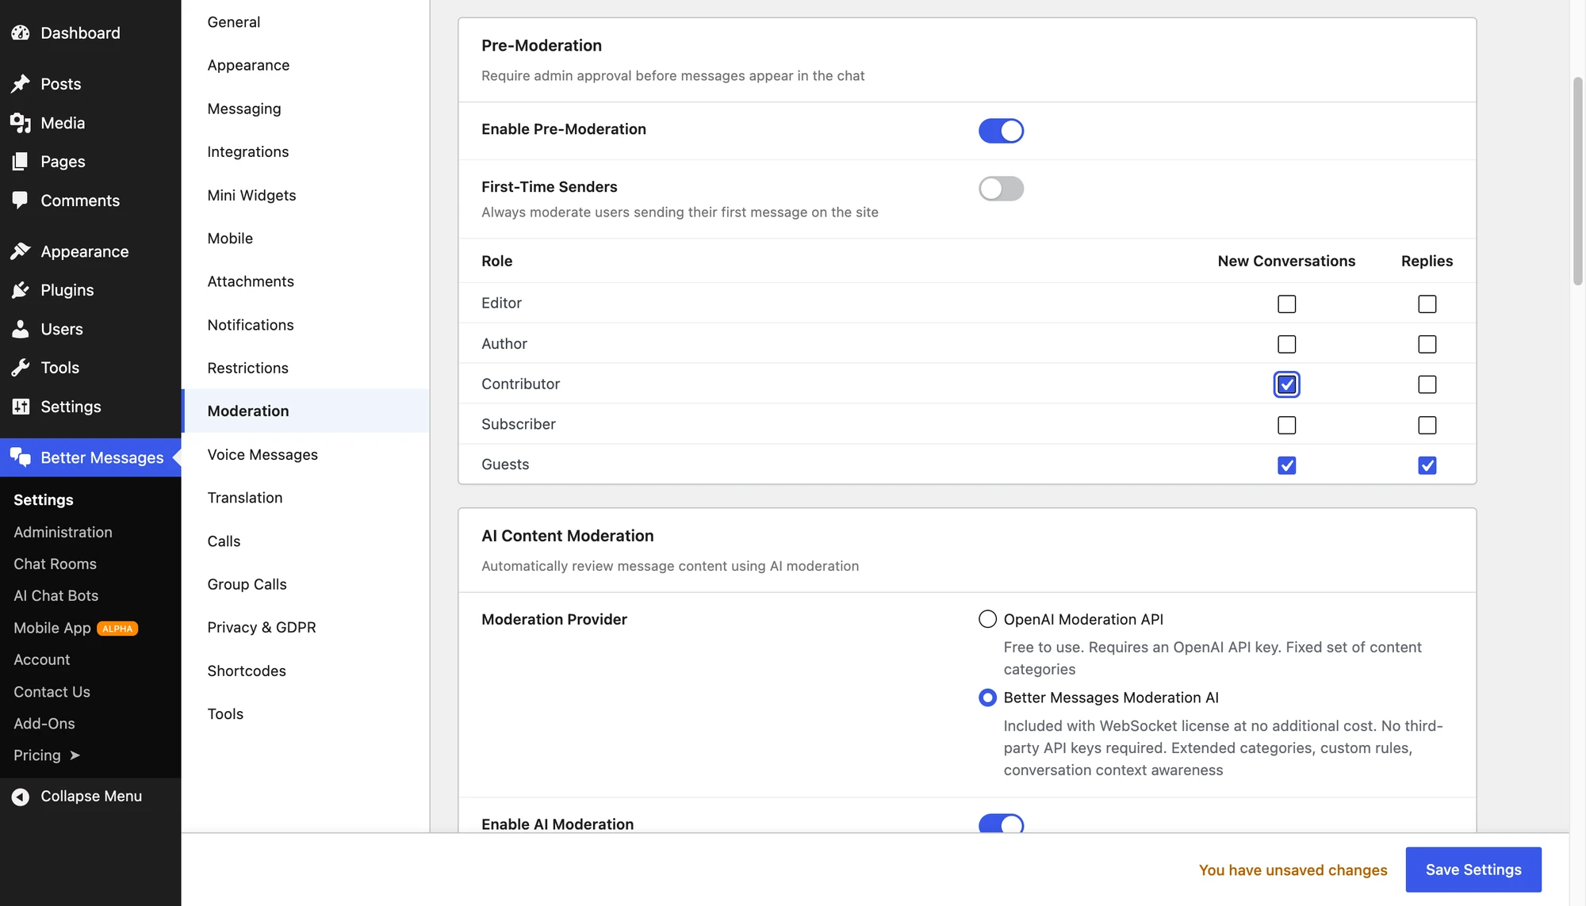The height and width of the screenshot is (906, 1586).
Task: Open the Messaging settings tab
Action: (x=305, y=109)
